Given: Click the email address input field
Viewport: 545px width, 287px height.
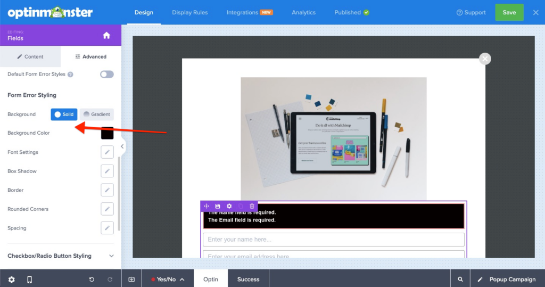Looking at the screenshot, I should click(333, 255).
